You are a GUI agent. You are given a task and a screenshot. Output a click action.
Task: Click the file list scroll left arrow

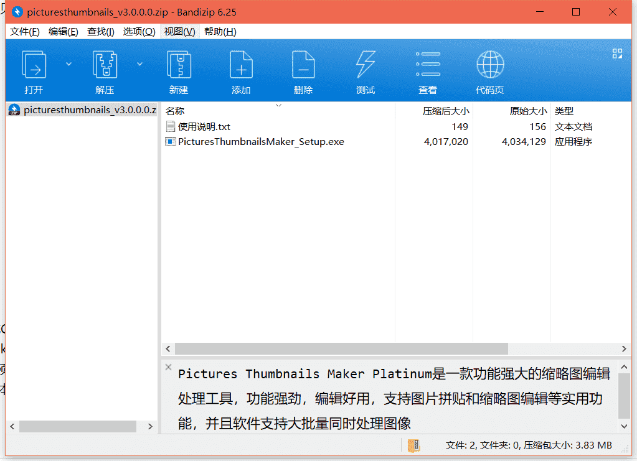(x=168, y=348)
